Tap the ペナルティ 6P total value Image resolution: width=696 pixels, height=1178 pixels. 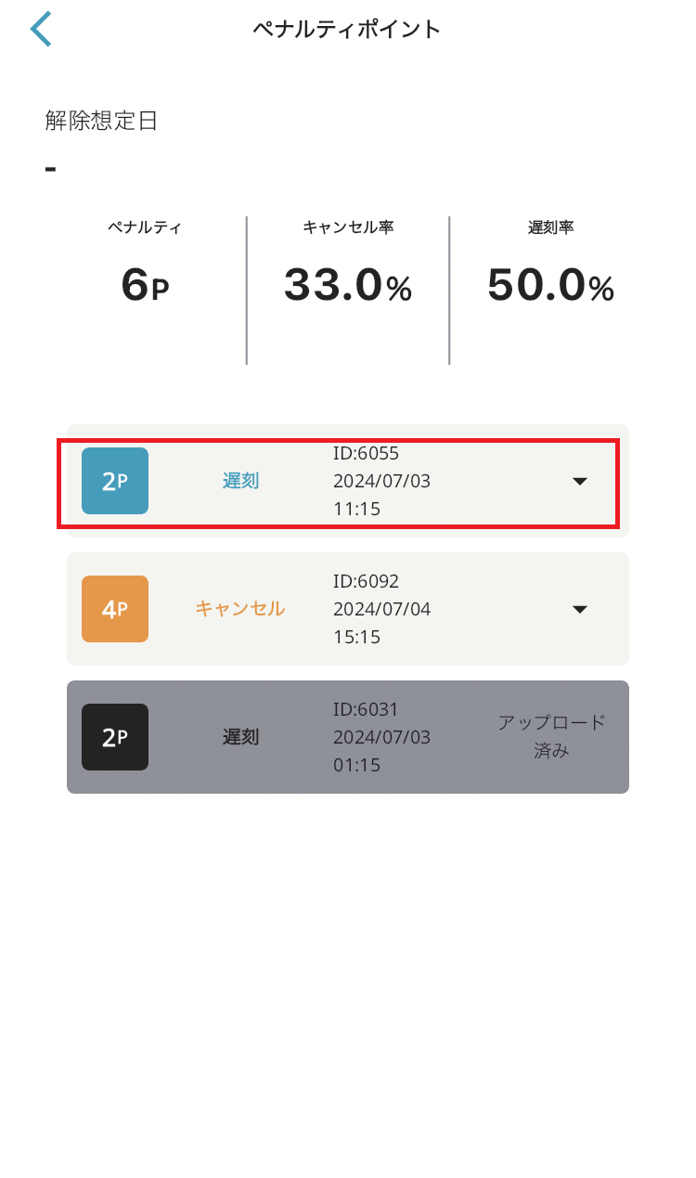pyautogui.click(x=144, y=285)
